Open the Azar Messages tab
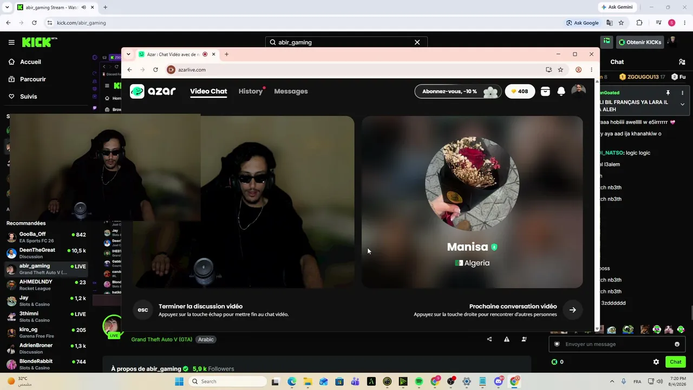The image size is (693, 390). tap(291, 92)
